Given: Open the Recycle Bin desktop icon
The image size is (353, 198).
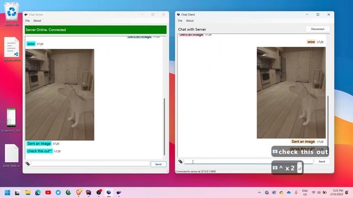Looking at the screenshot, I should (12, 14).
